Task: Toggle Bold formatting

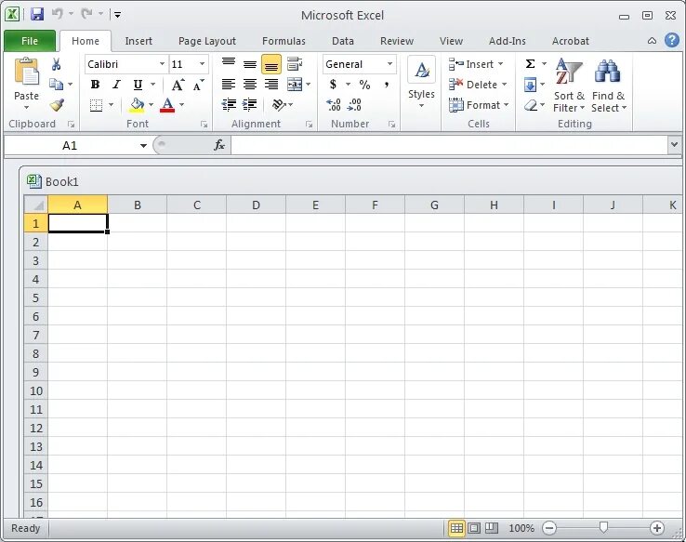Action: click(x=95, y=85)
